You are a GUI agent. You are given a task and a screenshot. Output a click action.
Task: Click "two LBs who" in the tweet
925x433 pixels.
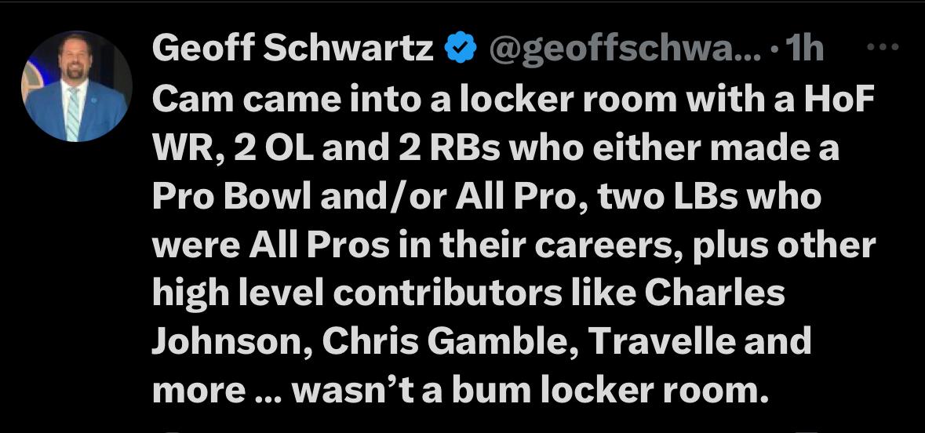tap(708, 196)
